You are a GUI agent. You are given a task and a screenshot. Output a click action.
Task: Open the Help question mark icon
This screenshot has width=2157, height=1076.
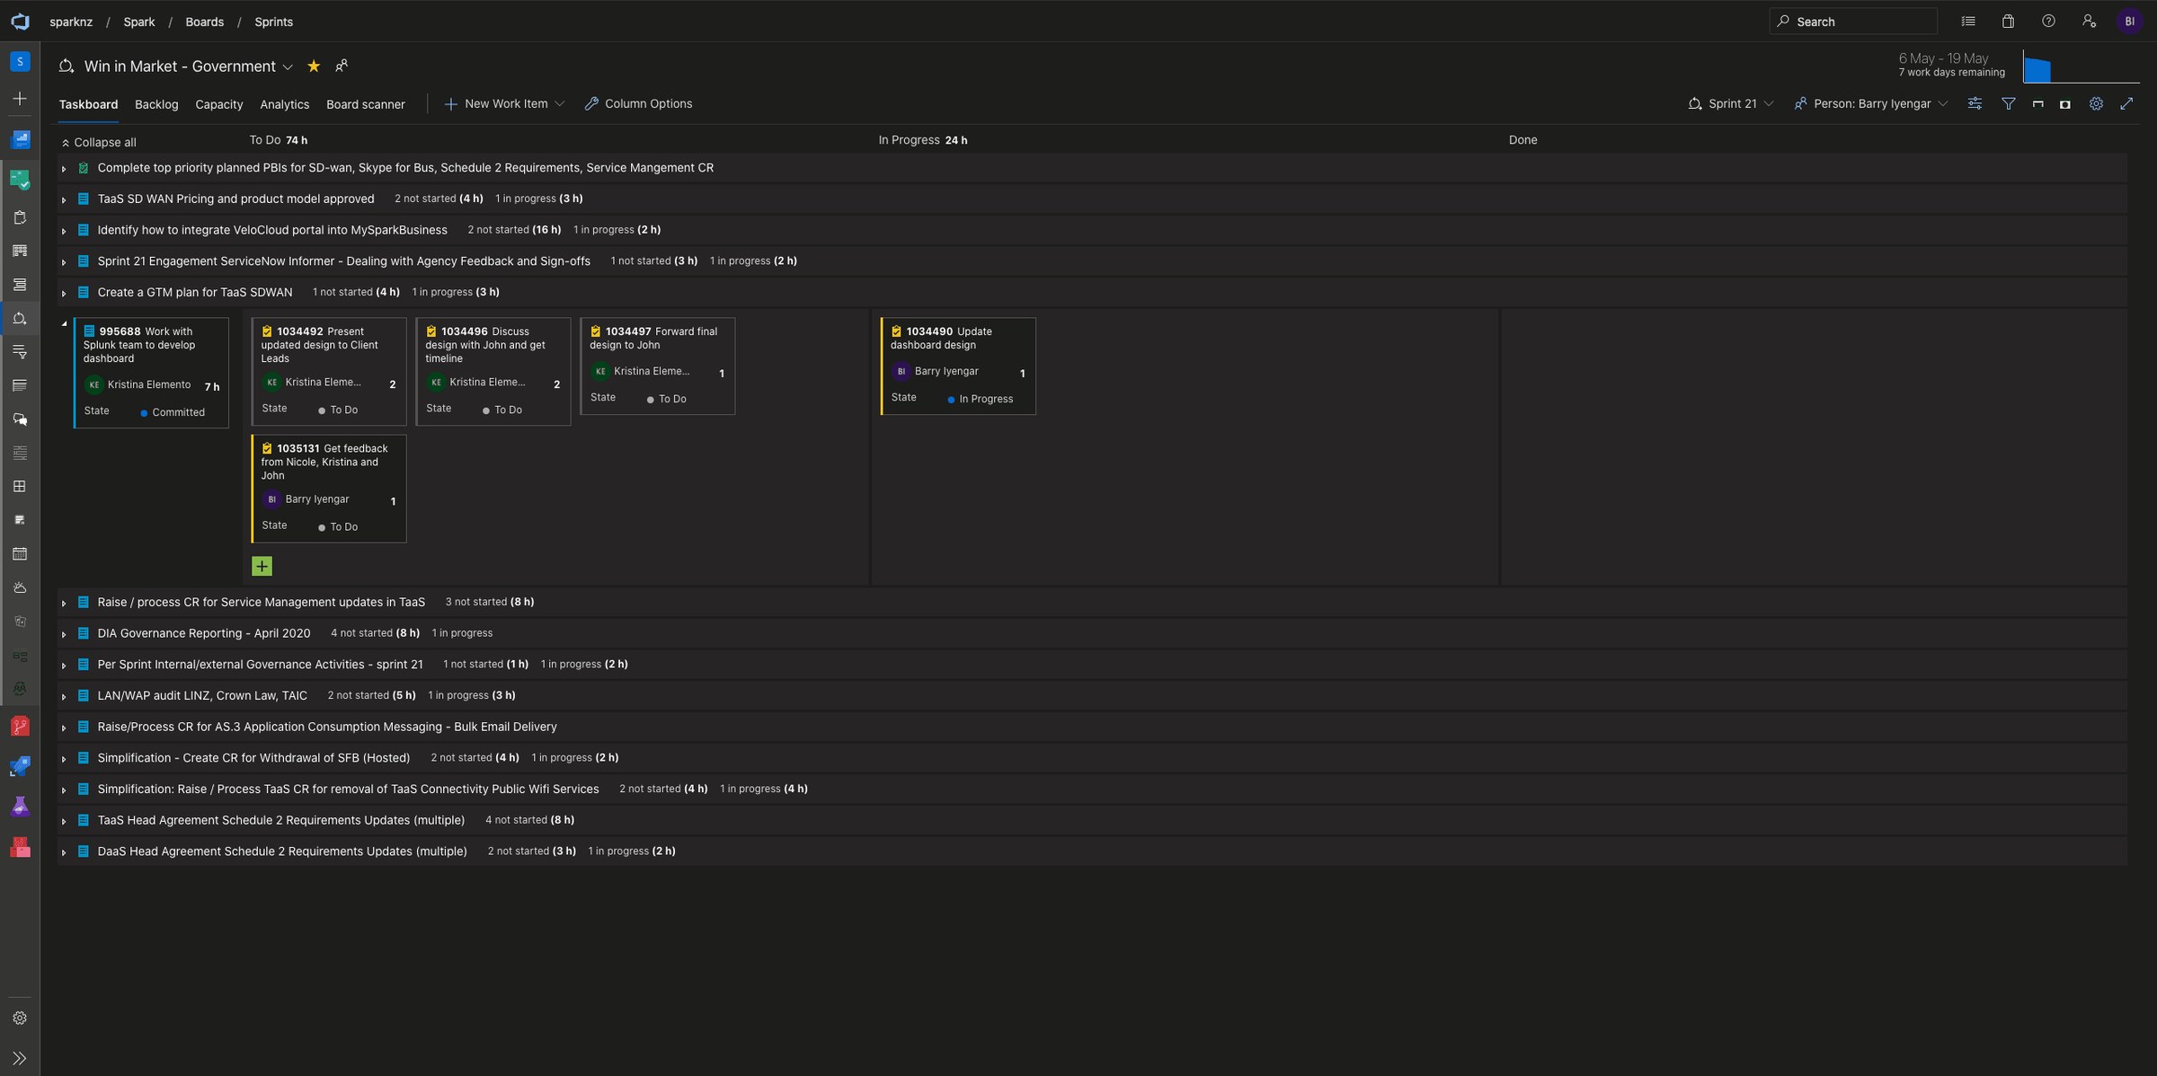(x=2048, y=22)
